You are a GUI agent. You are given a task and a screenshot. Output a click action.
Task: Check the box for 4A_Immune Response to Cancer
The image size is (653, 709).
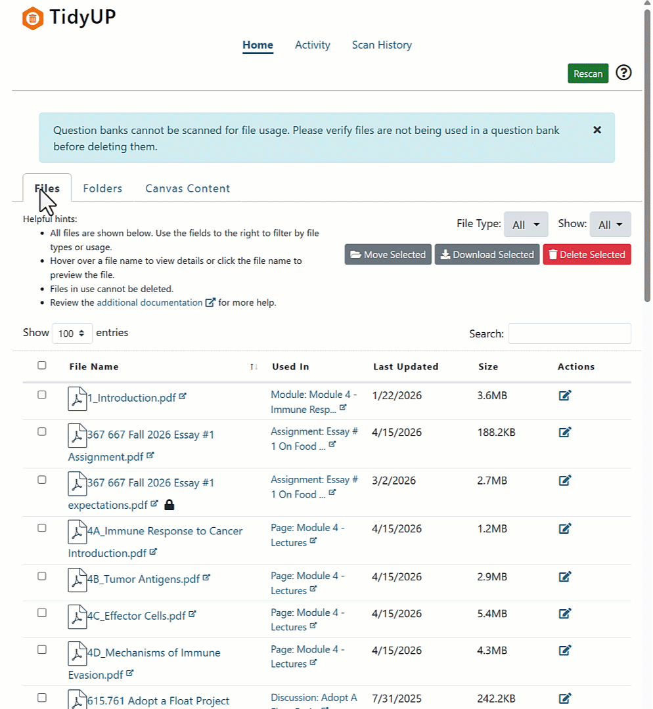pos(41,528)
